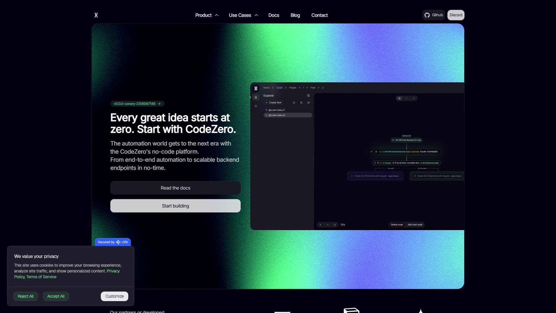Accept all cookies
Viewport: 556px width, 313px height.
pos(56,296)
